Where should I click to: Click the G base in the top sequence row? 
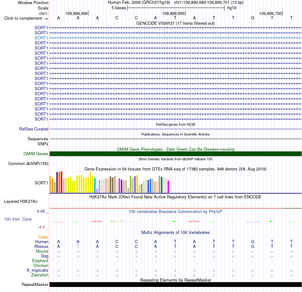click(253, 18)
